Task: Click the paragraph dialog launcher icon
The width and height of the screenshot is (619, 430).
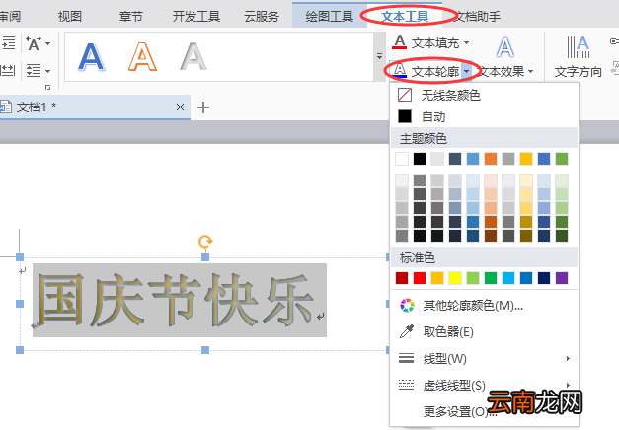Action: (47, 87)
